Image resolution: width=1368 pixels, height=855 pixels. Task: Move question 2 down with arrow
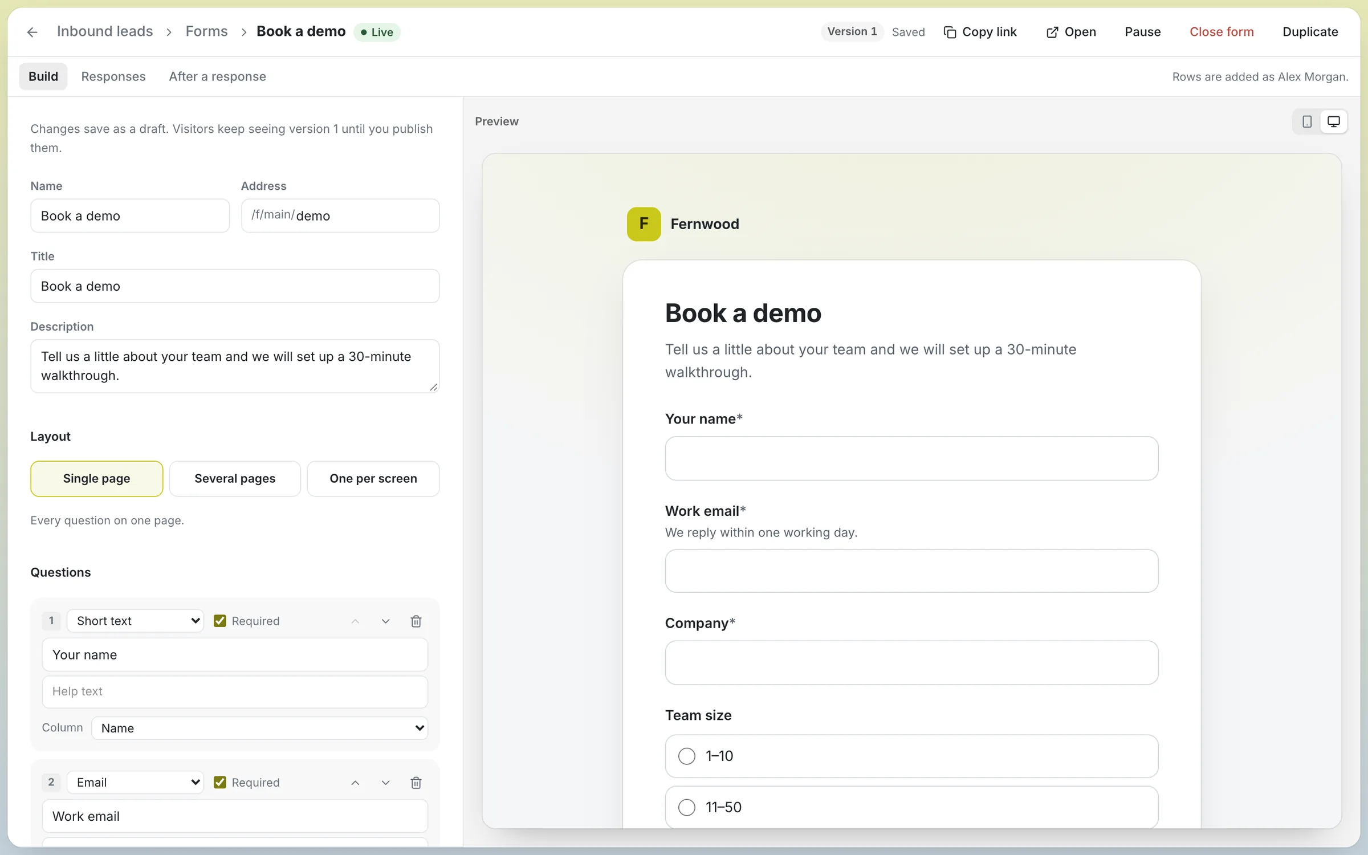385,782
